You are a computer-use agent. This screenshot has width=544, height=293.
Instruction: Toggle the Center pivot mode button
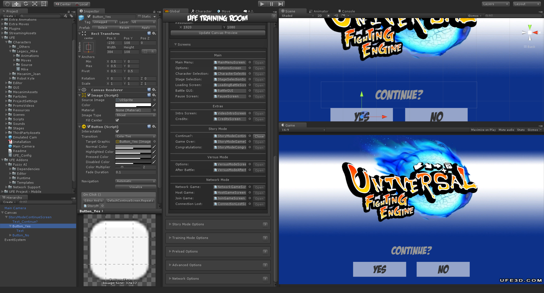point(63,4)
